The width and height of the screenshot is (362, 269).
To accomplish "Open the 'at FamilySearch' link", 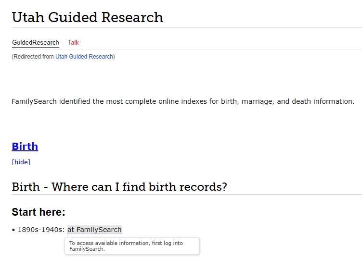I will [94, 230].
